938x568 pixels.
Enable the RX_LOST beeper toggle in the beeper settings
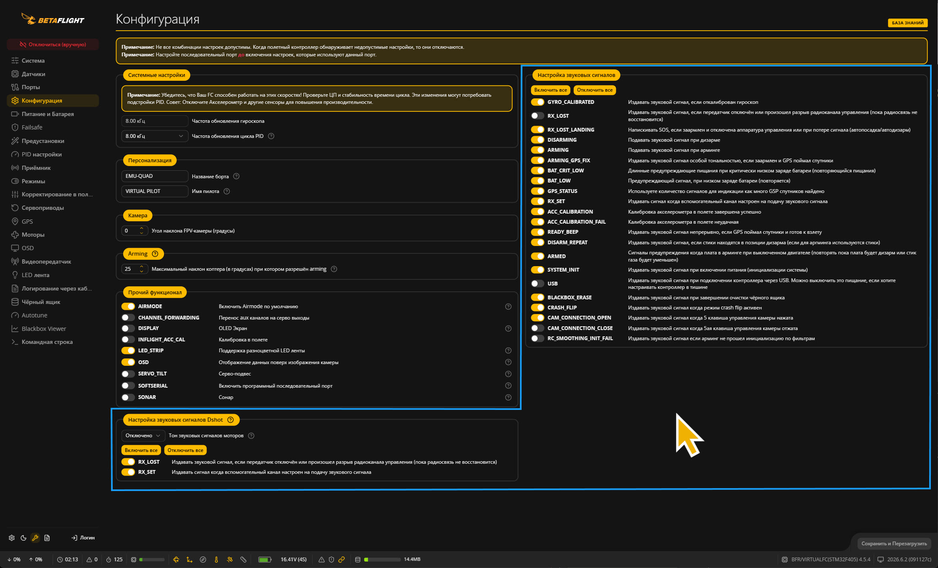point(538,116)
